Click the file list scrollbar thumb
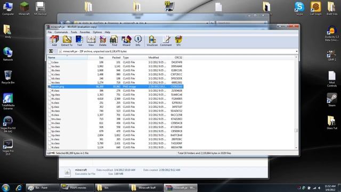The image size is (341, 192). click(296, 130)
